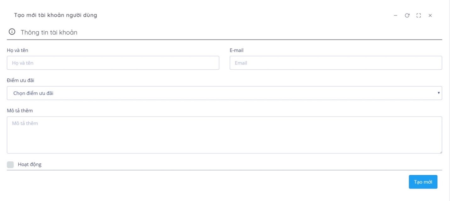Screen dimensions: 450x201
Task: Click the textarea resize handle corner
Action: tap(440, 152)
